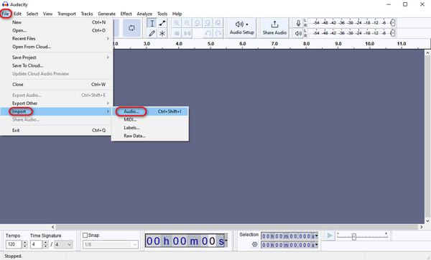The height and width of the screenshot is (260, 431).
Task: Enable the Snap checkbox
Action: (85, 236)
